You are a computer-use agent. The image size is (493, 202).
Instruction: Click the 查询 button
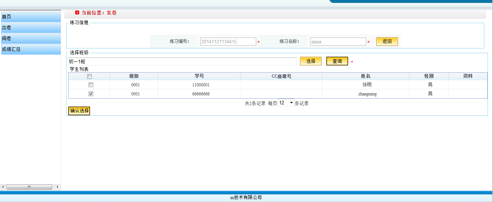(x=337, y=61)
